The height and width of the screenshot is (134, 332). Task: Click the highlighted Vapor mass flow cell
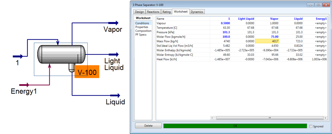pos(267,41)
